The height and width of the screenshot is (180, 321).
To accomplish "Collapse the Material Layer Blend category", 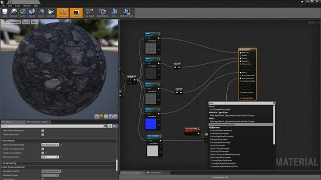I will coord(210,112).
